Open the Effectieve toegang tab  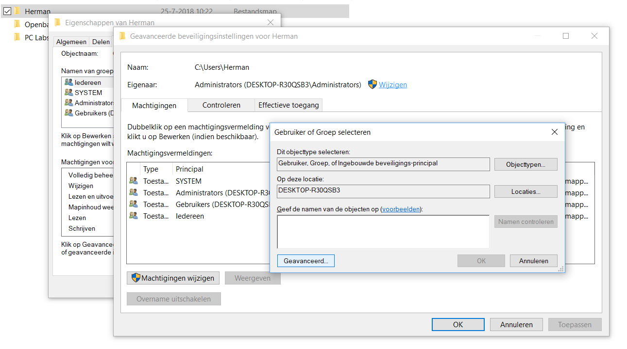point(288,105)
